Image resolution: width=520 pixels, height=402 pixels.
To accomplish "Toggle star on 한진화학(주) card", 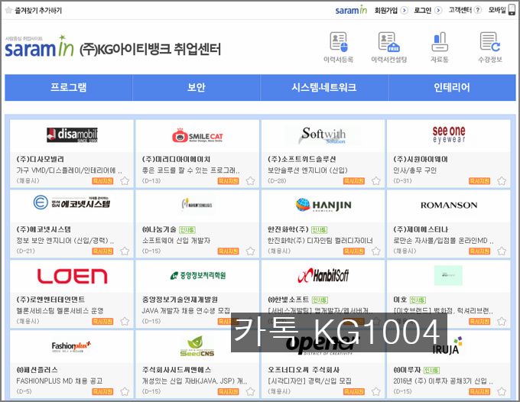I will (x=375, y=251).
